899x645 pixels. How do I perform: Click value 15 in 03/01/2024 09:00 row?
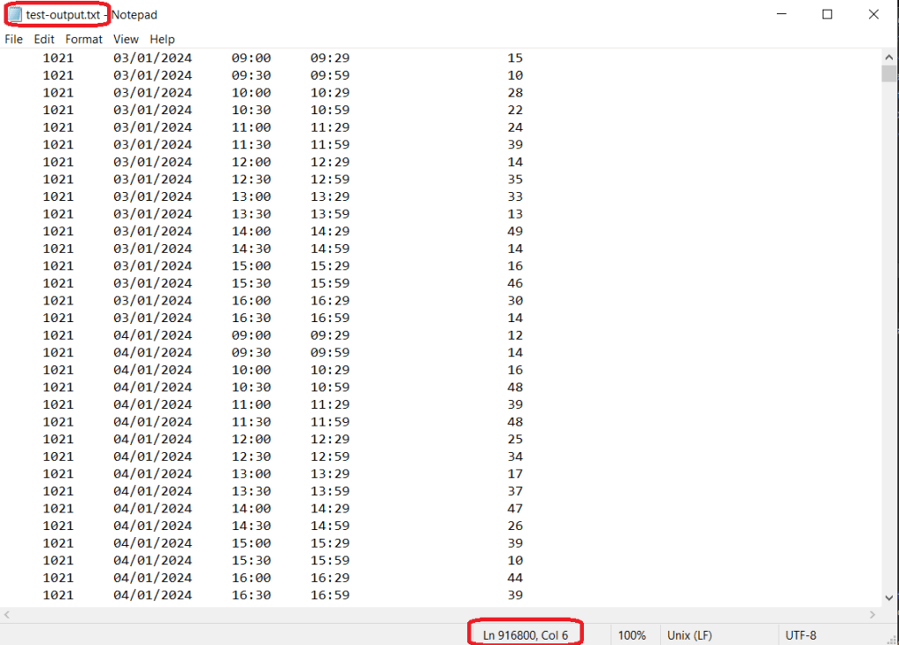(514, 58)
